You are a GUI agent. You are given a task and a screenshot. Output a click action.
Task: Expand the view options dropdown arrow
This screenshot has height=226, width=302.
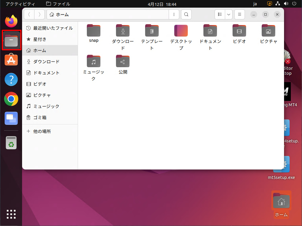pyautogui.click(x=228, y=14)
